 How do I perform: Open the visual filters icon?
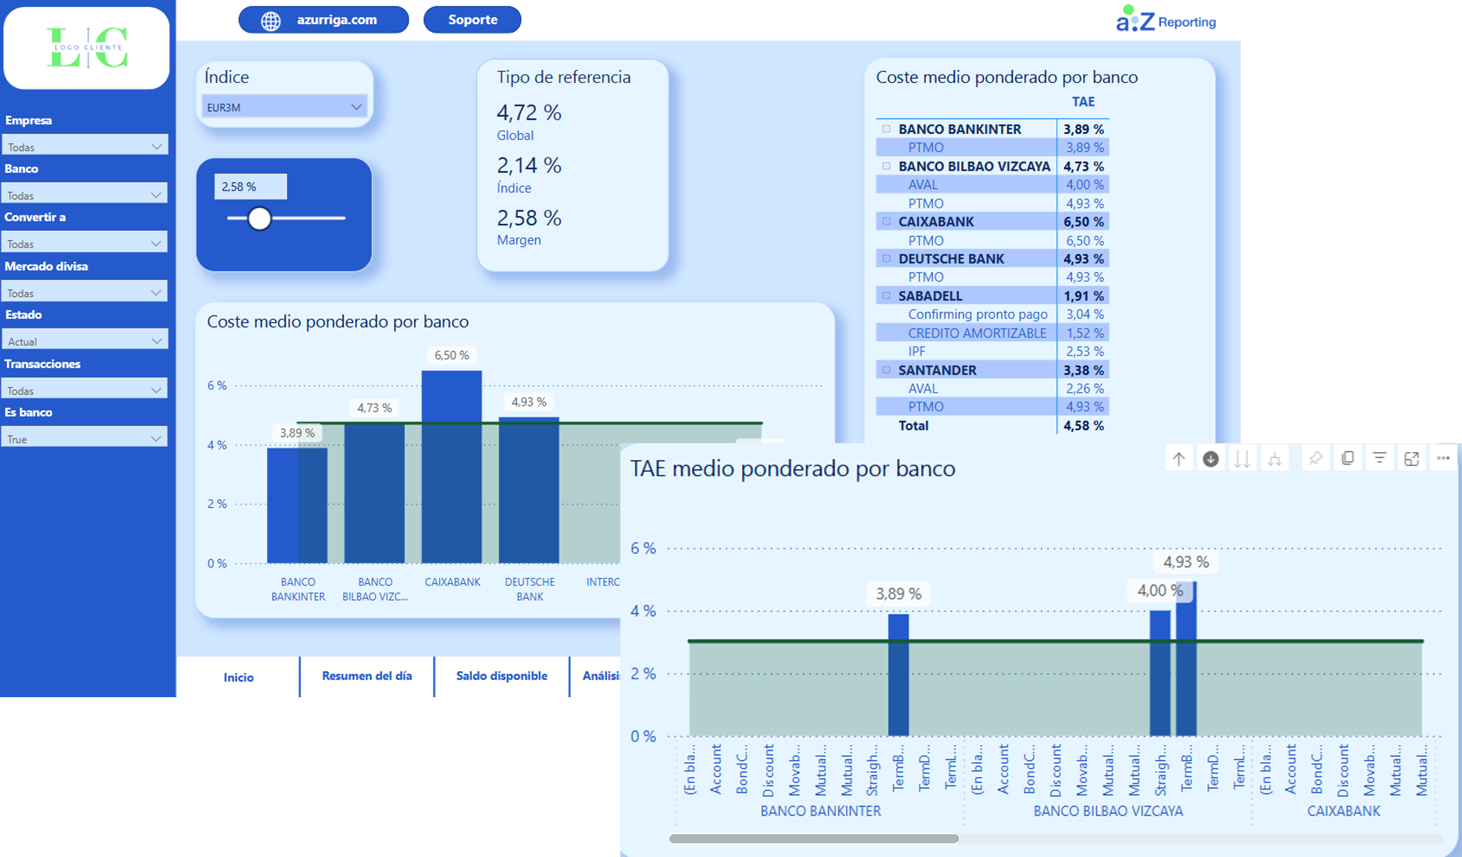pos(1379,458)
